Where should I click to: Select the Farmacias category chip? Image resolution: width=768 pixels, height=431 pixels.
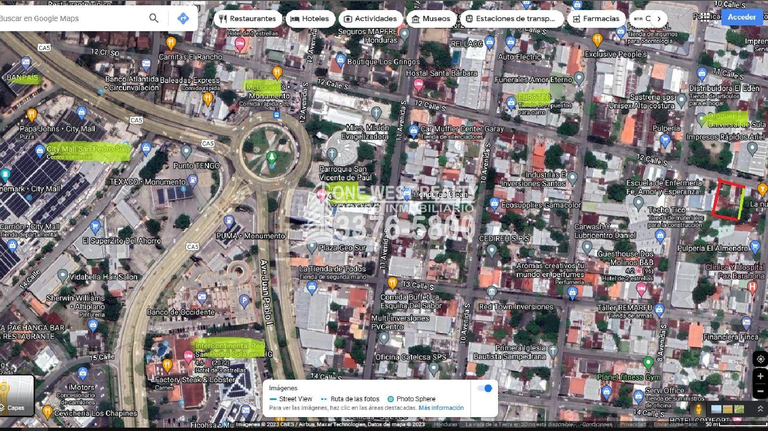click(596, 19)
